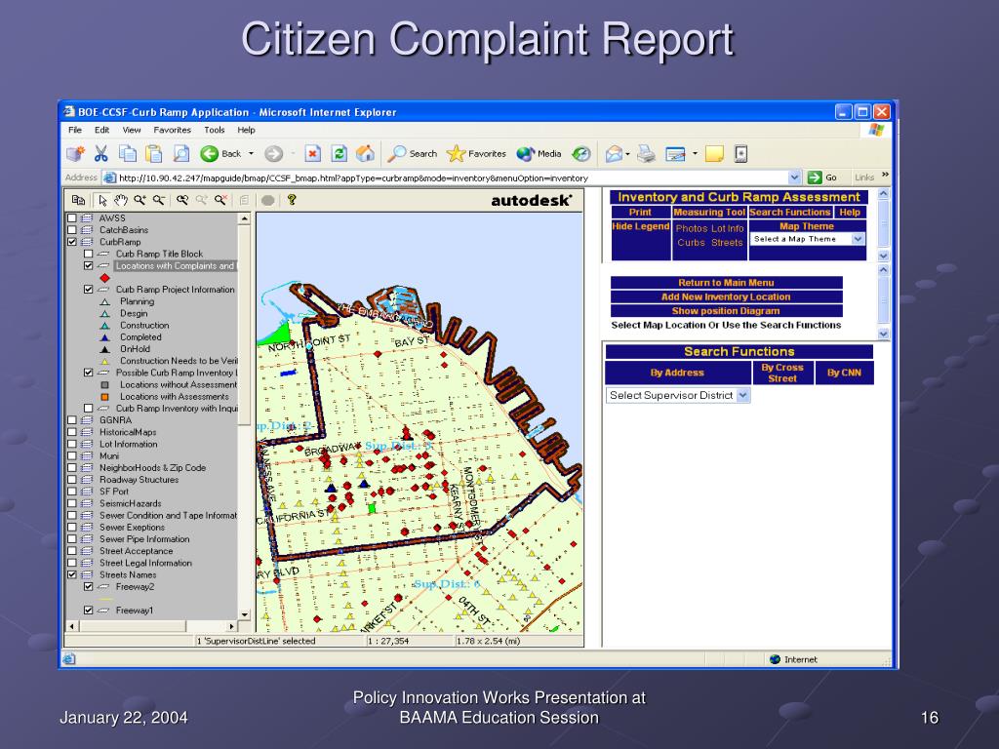Uncheck the Streets Names layer checkbox

click(72, 574)
